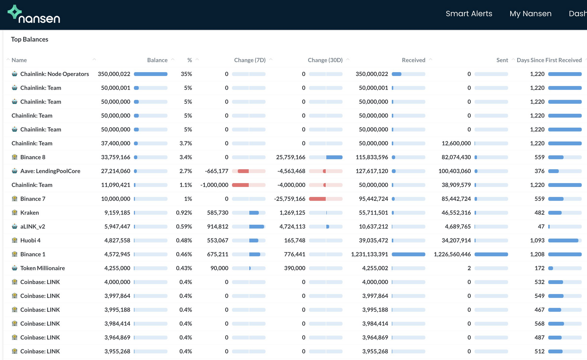Click the 1,226,560,446 sent value
This screenshot has width=587, height=360.
pyautogui.click(x=452, y=254)
